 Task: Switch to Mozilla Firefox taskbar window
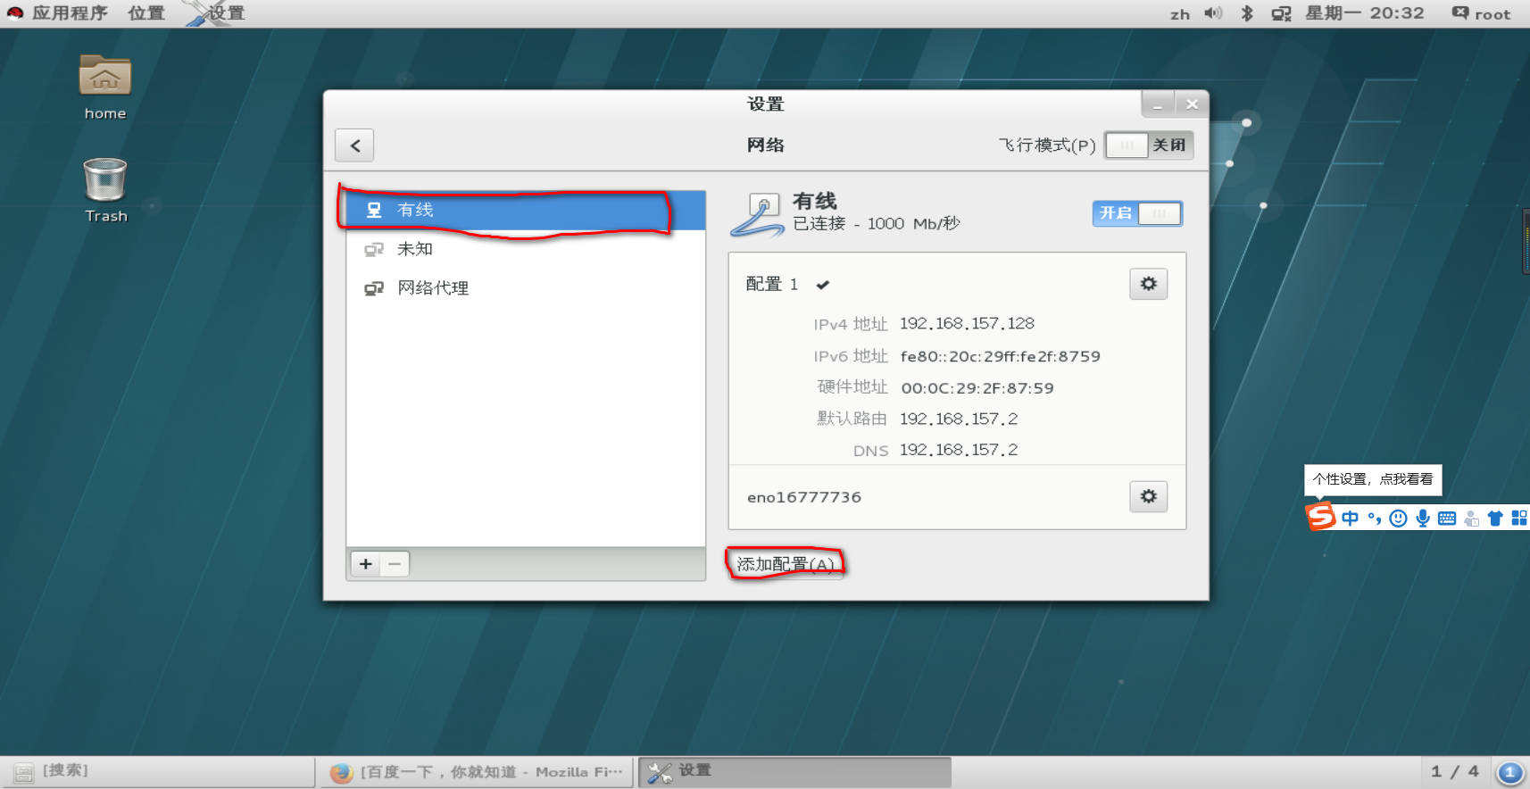coord(476,772)
